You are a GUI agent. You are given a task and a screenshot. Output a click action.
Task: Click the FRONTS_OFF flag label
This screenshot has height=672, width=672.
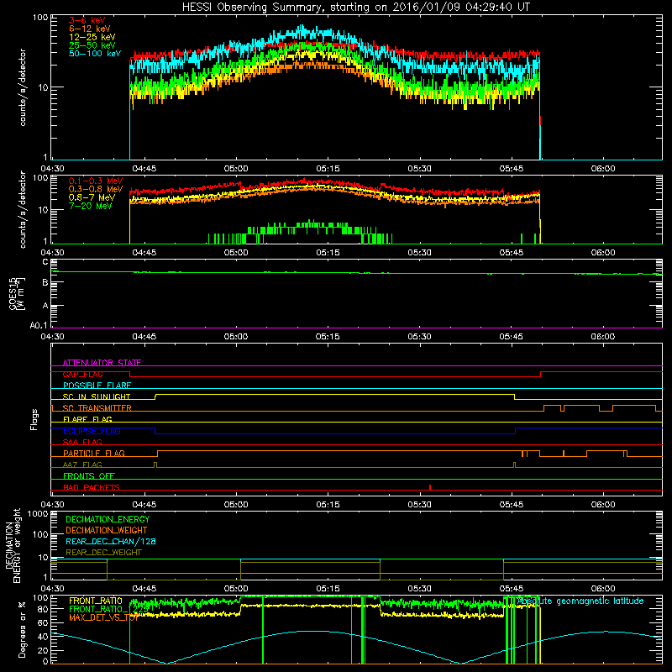[89, 475]
